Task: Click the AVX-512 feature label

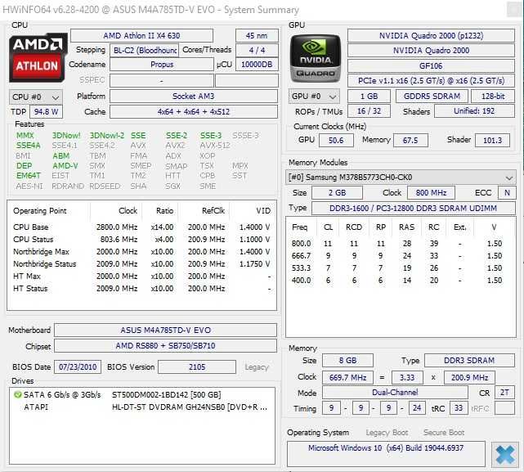Action: (215, 146)
